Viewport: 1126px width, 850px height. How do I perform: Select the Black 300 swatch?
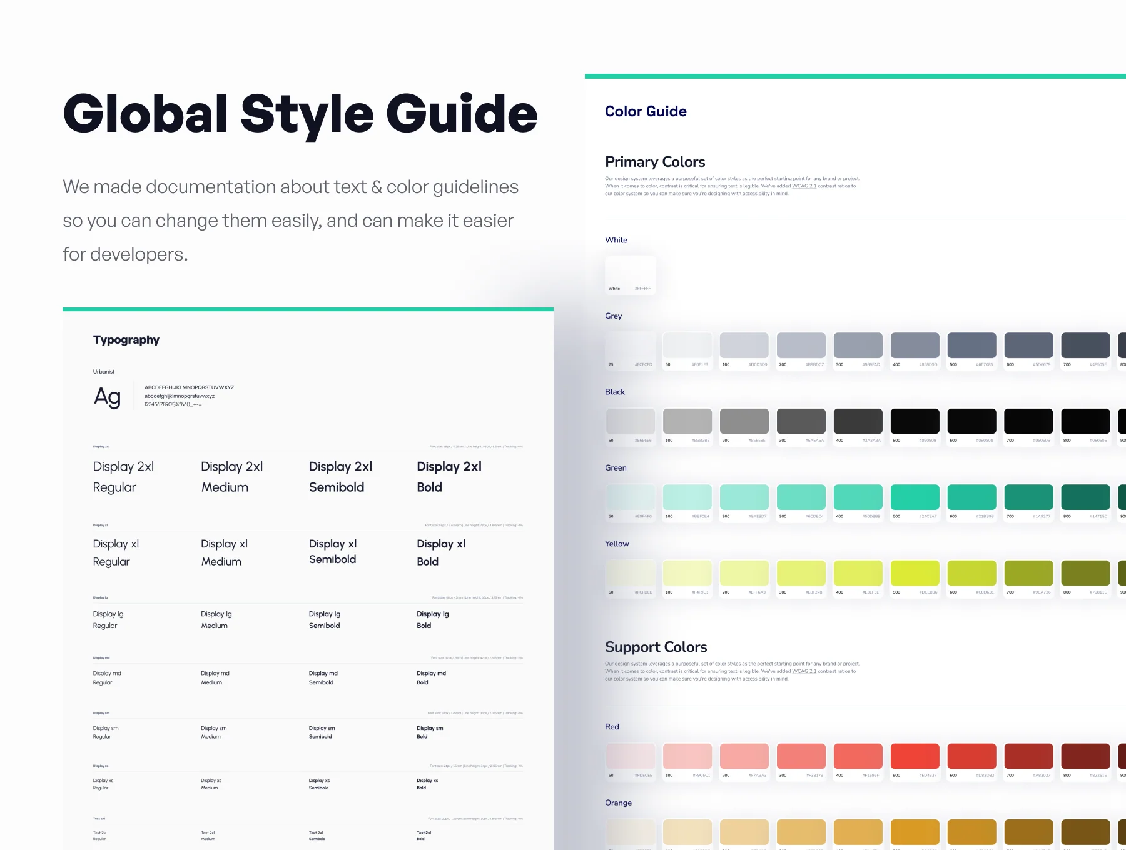[801, 427]
